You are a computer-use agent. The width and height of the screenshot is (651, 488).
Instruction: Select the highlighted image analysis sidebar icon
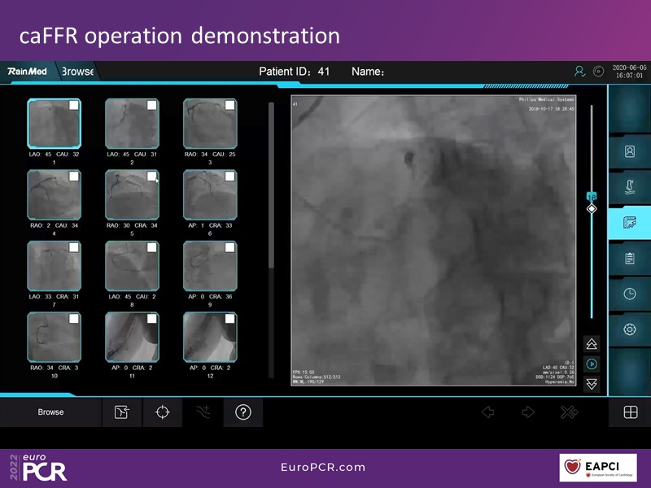(x=629, y=223)
